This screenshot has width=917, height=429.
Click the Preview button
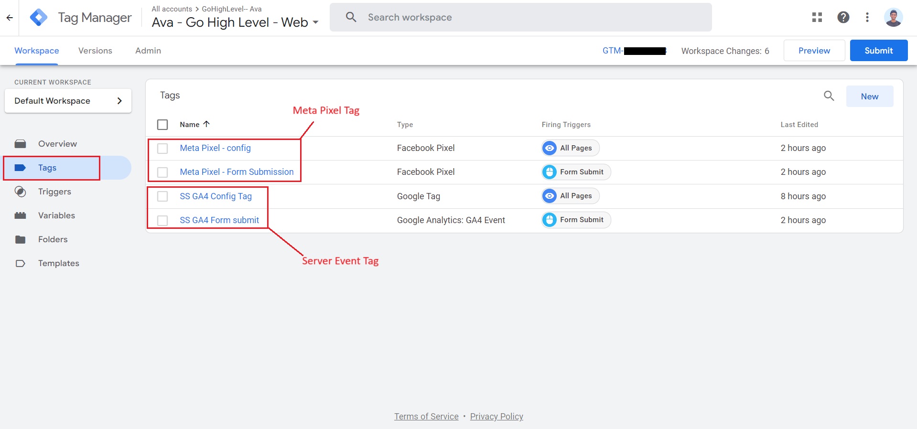pyautogui.click(x=814, y=51)
